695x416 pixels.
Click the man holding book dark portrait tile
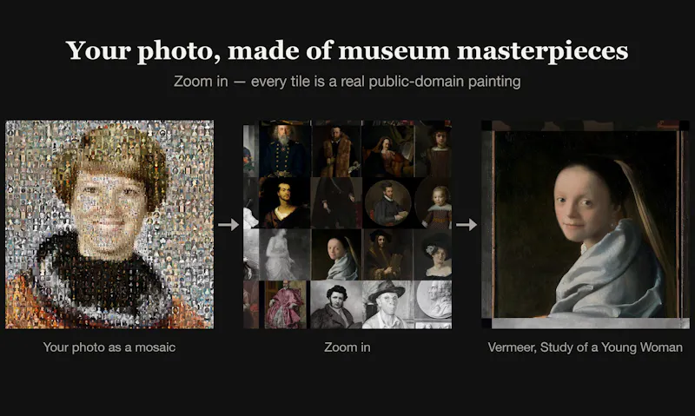pyautogui.click(x=387, y=254)
